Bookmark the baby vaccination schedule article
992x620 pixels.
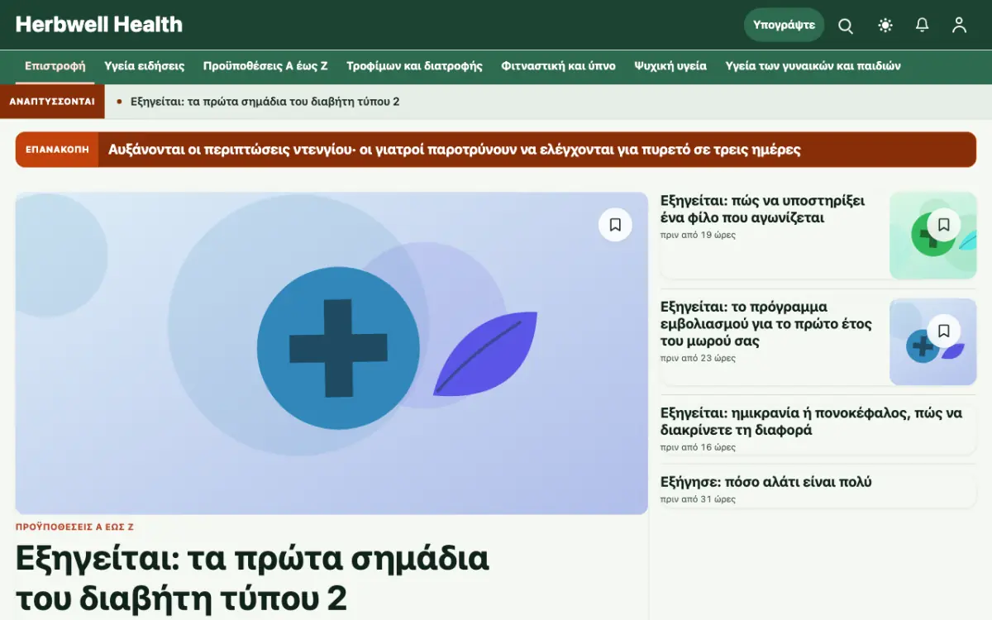pos(944,331)
